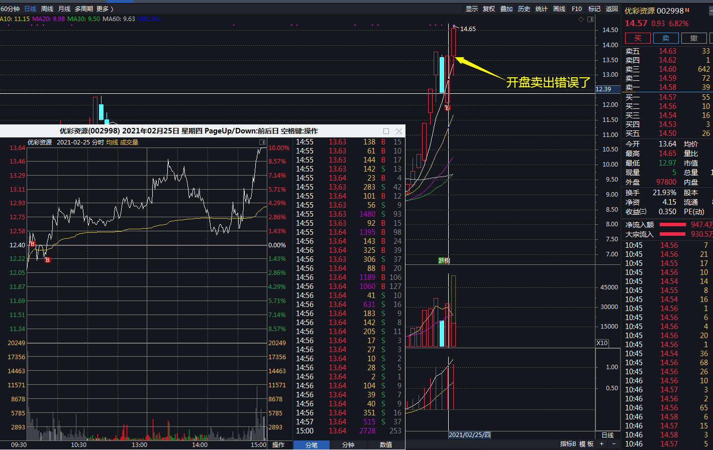Click the plus zoom-in button

pyautogui.click(x=601, y=444)
